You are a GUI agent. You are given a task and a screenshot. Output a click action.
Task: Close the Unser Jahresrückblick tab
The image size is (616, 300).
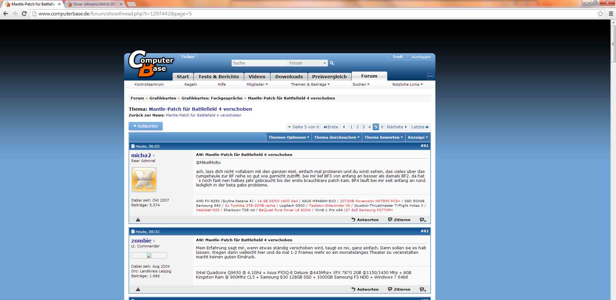[121, 4]
